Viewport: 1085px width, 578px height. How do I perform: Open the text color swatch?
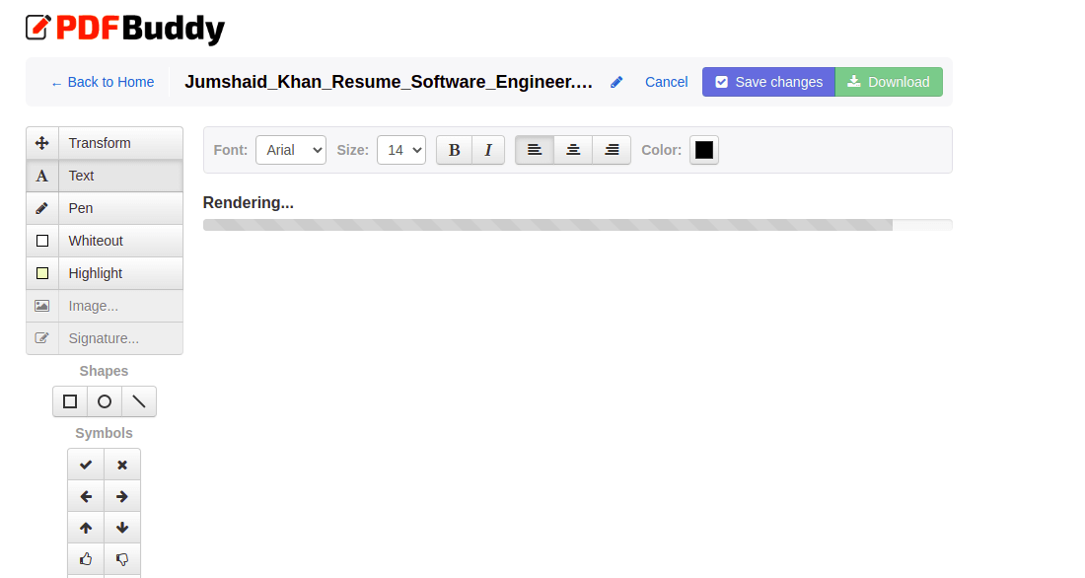704,150
